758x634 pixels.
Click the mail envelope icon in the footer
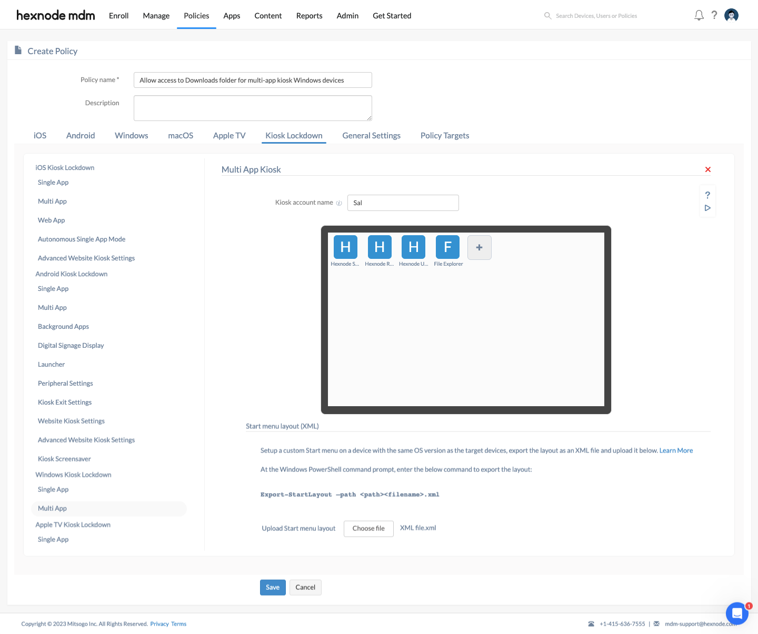pyautogui.click(x=656, y=624)
